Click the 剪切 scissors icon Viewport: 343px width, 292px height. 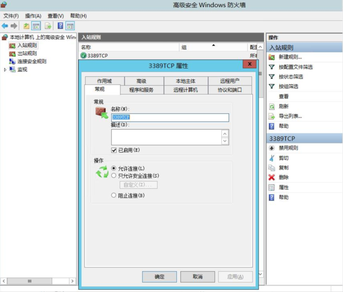pyautogui.click(x=272, y=158)
